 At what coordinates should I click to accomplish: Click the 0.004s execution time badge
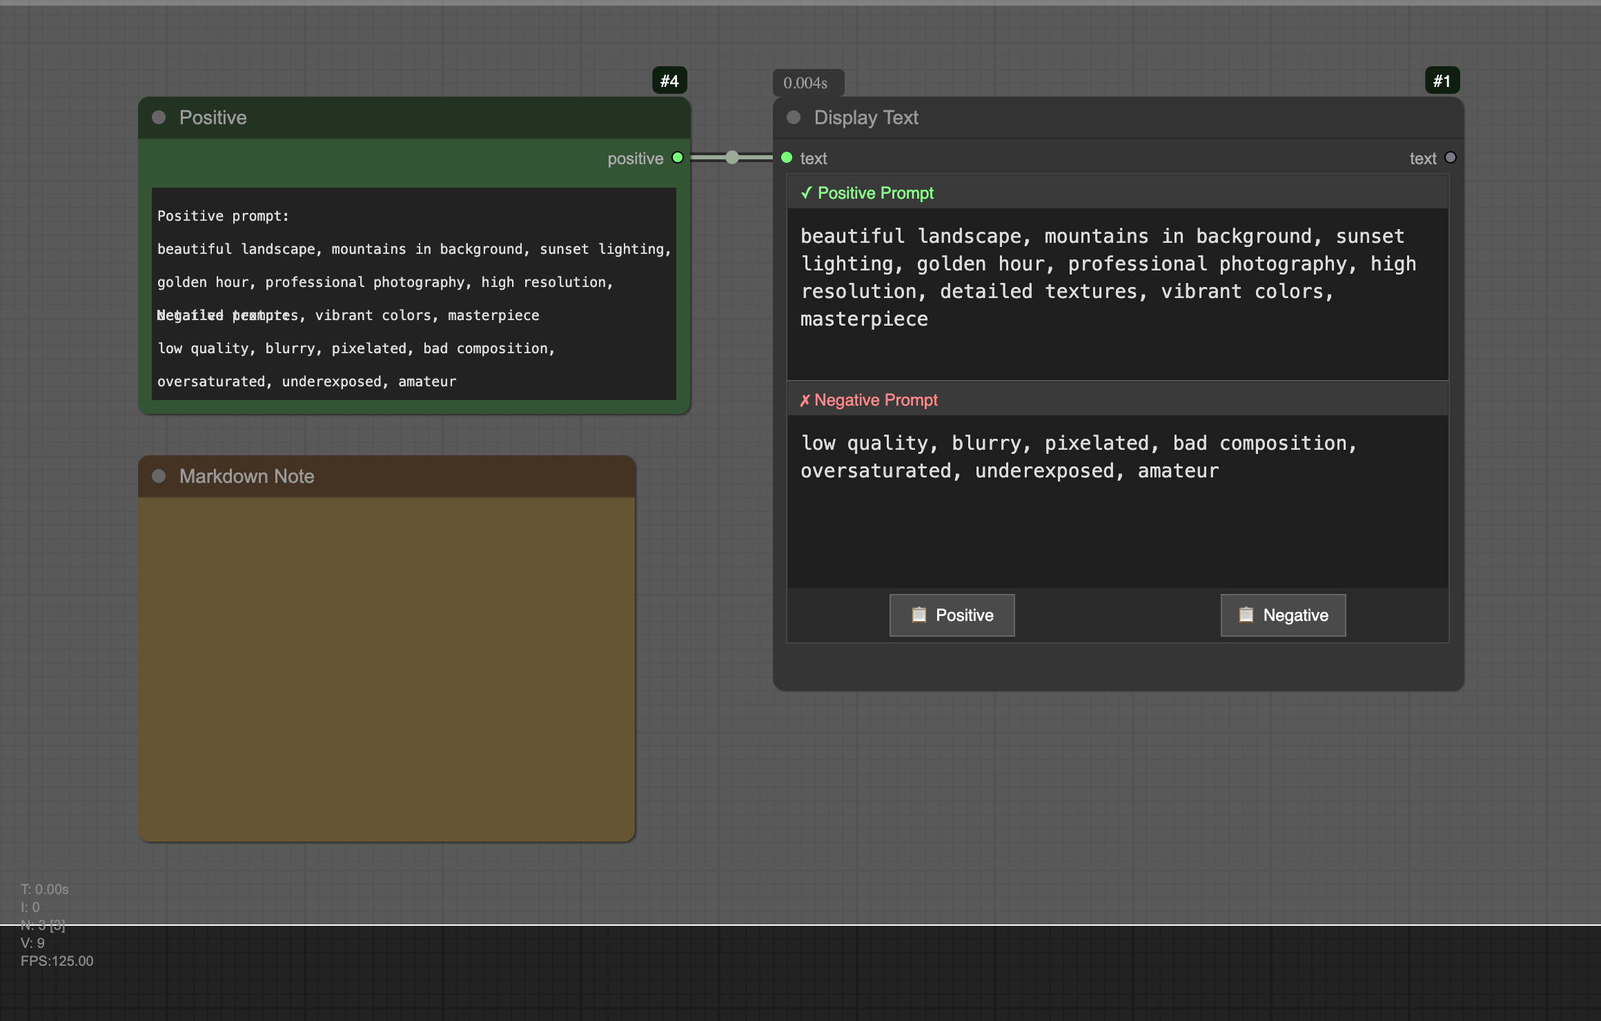click(x=808, y=83)
